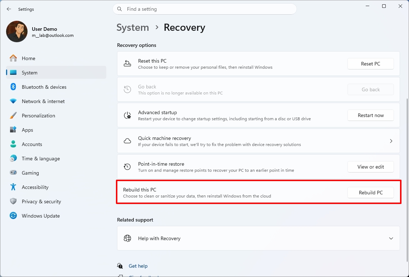This screenshot has height=277, width=409.
Task: Click the Quick machine recovery cloud icon
Action: click(127, 141)
